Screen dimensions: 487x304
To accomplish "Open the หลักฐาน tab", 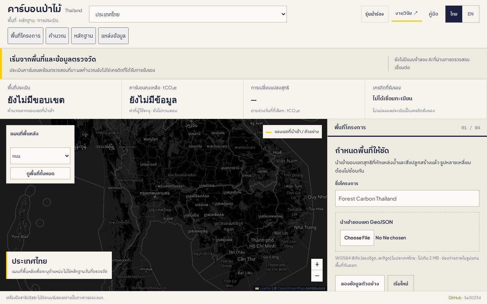I will click(83, 36).
